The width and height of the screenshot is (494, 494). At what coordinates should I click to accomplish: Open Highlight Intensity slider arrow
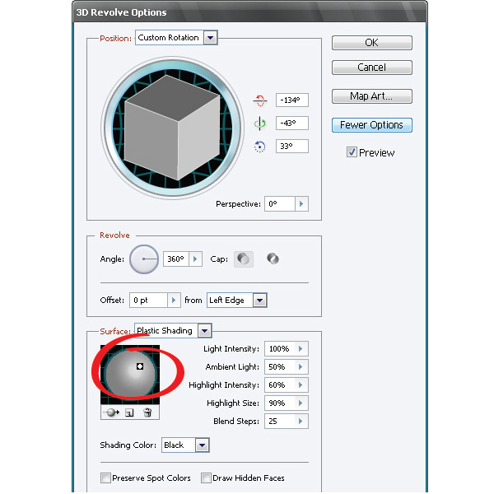(x=301, y=384)
